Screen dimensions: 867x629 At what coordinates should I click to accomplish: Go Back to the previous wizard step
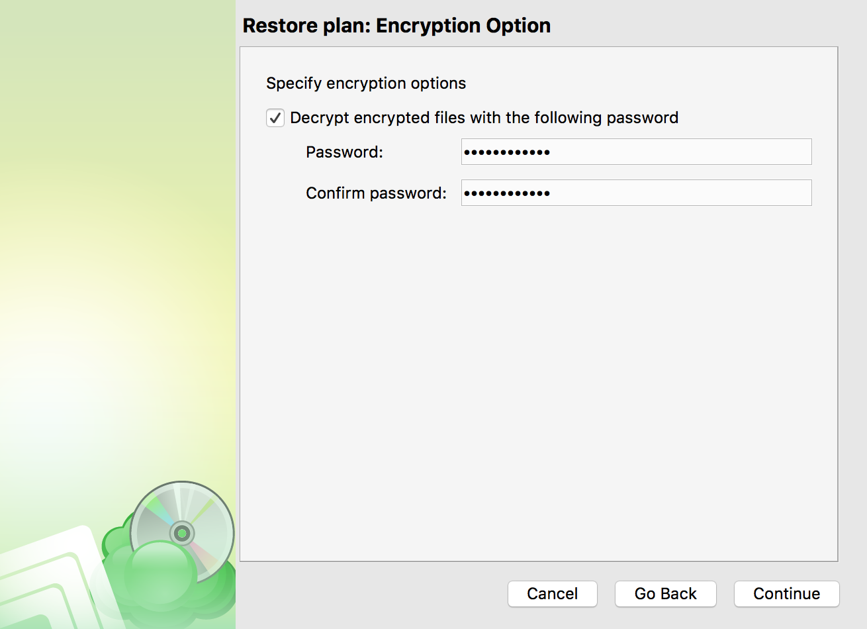click(x=666, y=594)
